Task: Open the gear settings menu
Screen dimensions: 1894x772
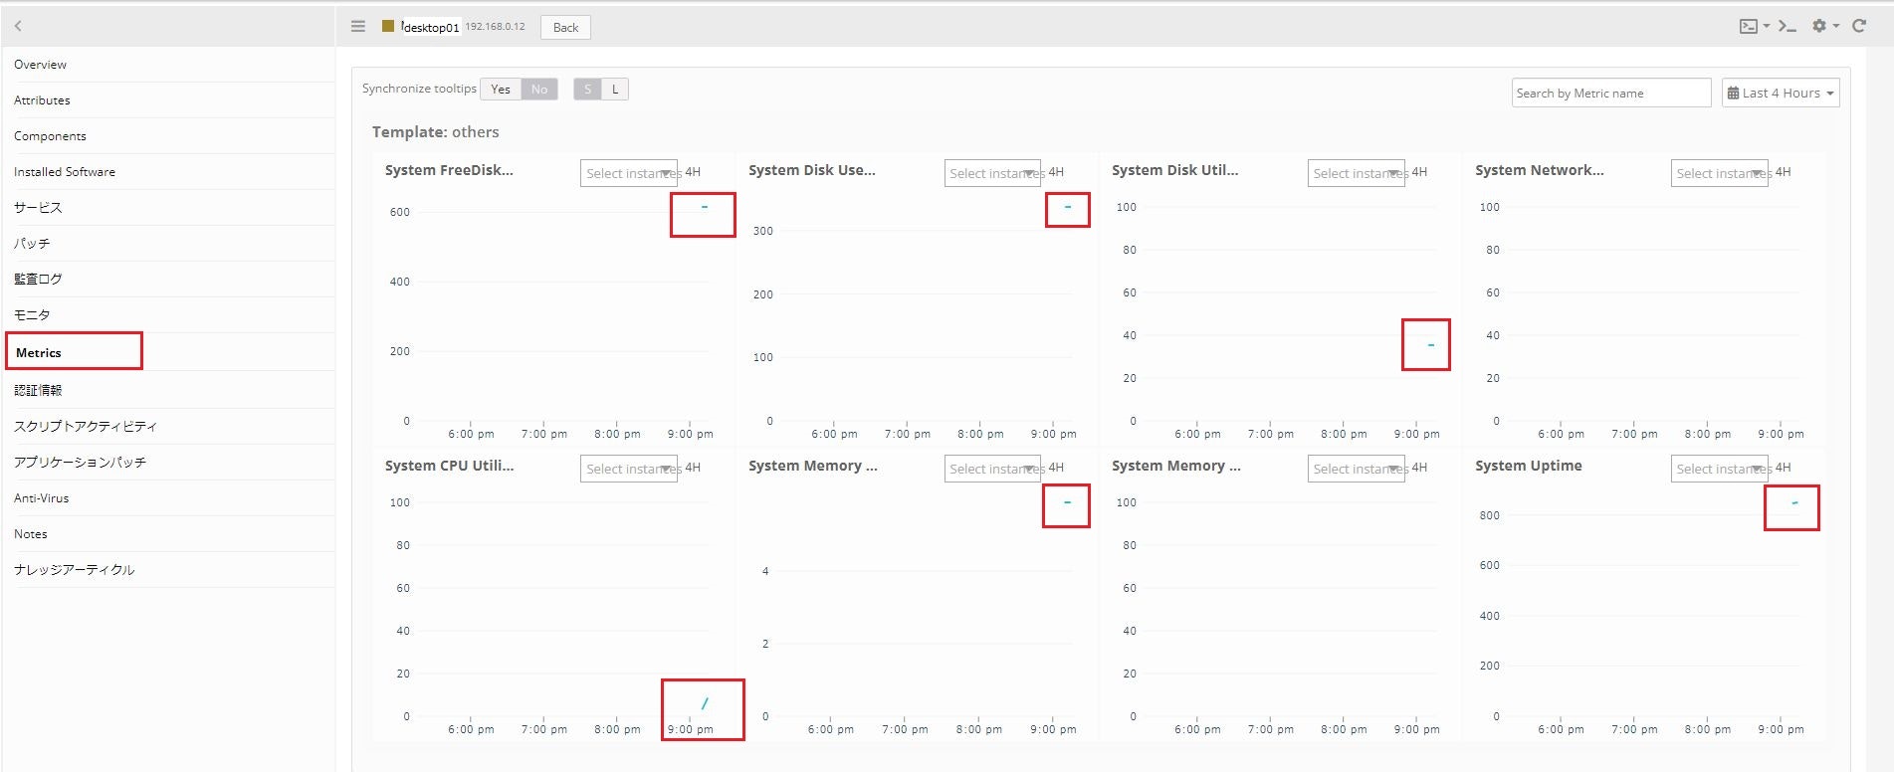Action: [x=1819, y=27]
